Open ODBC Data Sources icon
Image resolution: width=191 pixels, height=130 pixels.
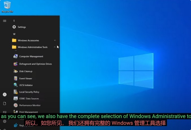(16, 98)
